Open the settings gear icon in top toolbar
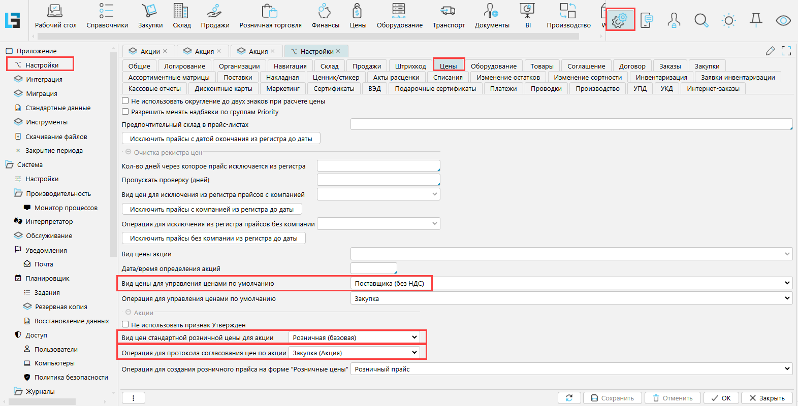The height and width of the screenshot is (406, 798). coord(620,20)
